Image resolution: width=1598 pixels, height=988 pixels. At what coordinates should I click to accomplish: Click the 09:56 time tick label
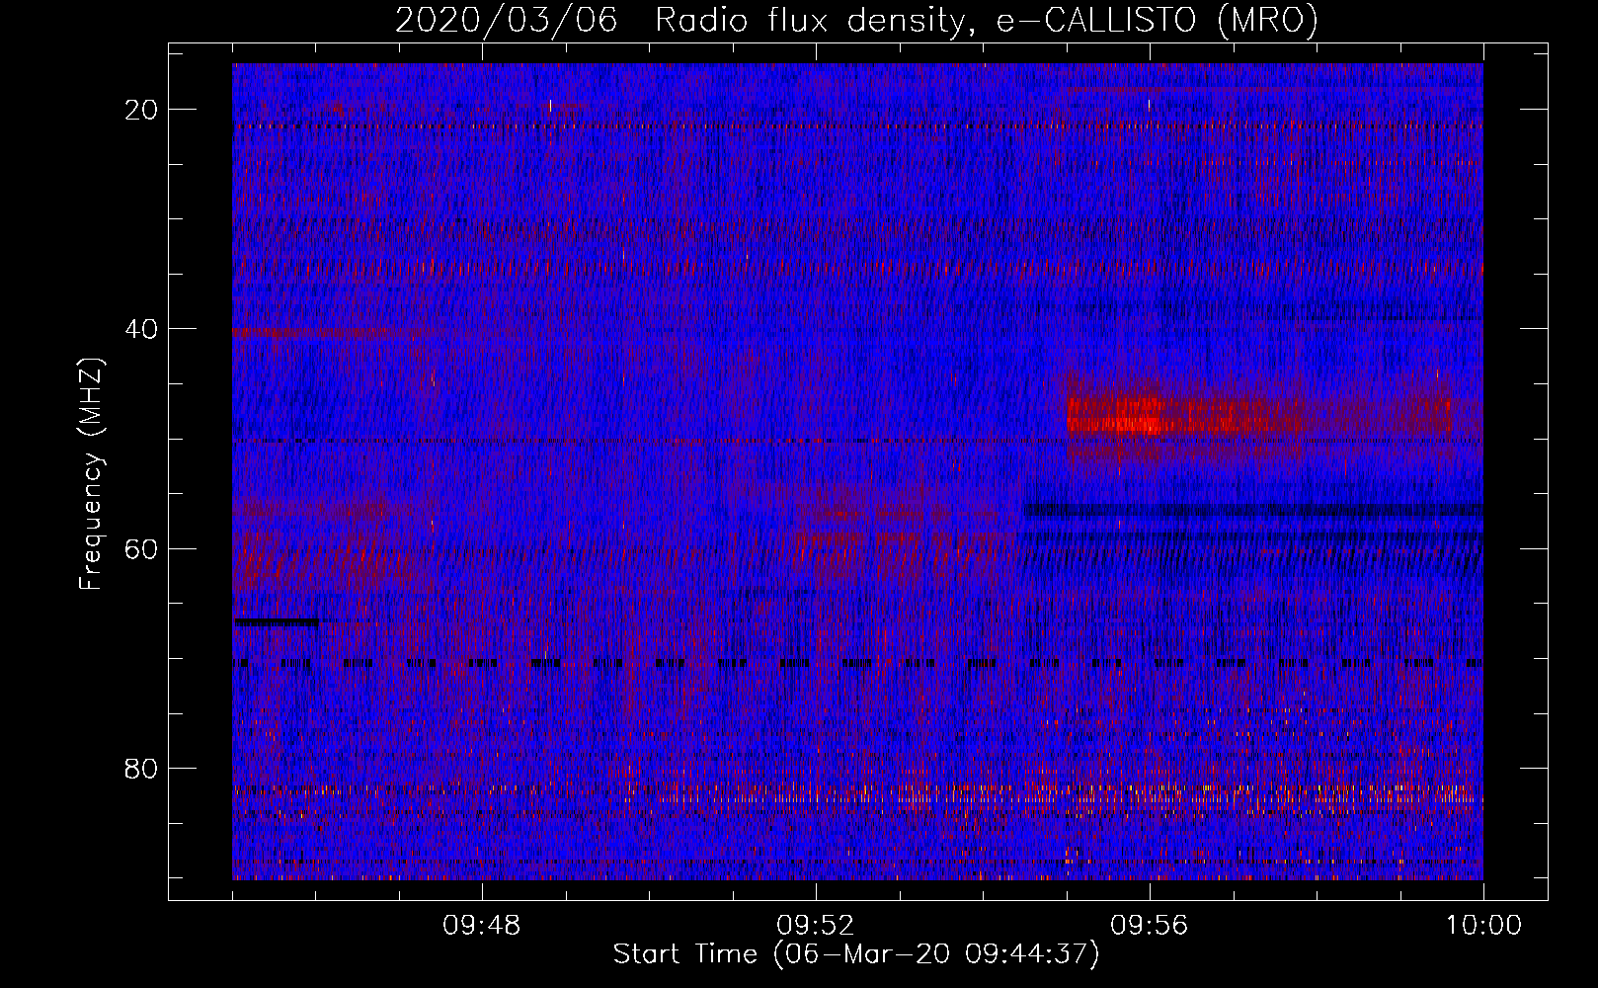[x=1150, y=926]
